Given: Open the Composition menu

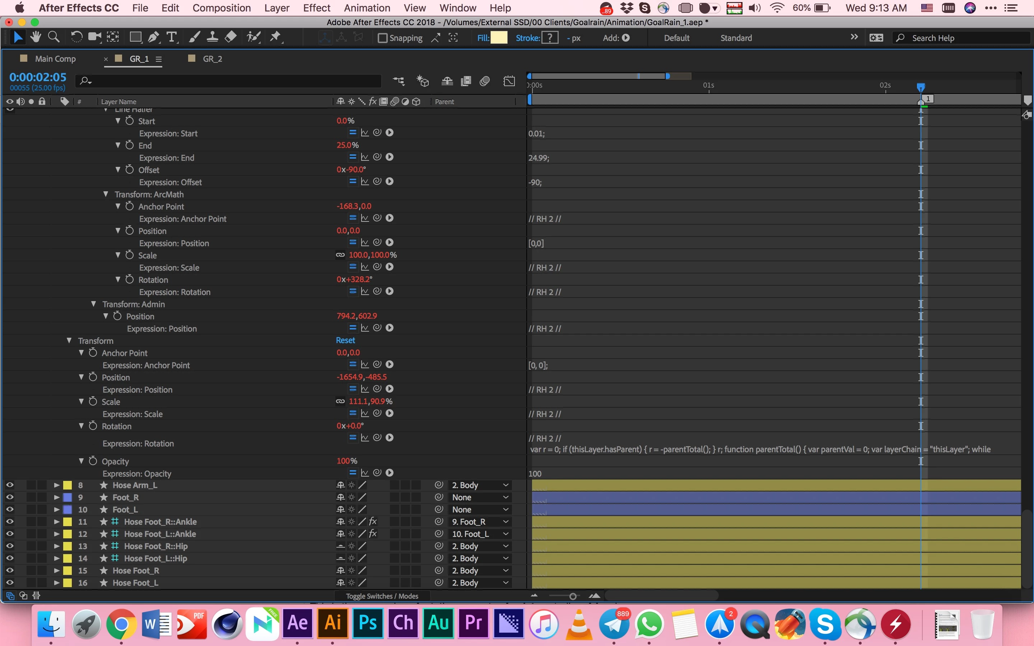Looking at the screenshot, I should (221, 8).
